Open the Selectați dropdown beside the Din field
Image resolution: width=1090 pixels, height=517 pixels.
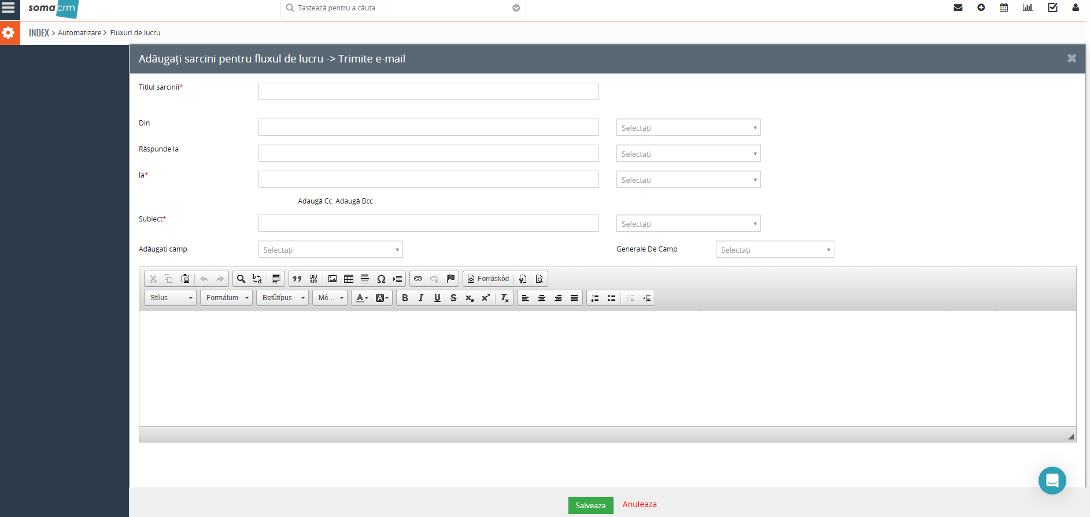point(688,128)
